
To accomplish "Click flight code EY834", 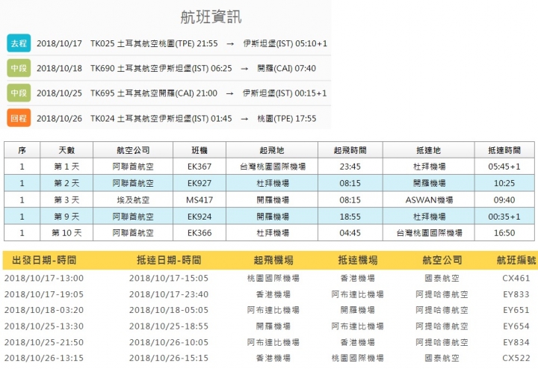I will coord(516,342).
